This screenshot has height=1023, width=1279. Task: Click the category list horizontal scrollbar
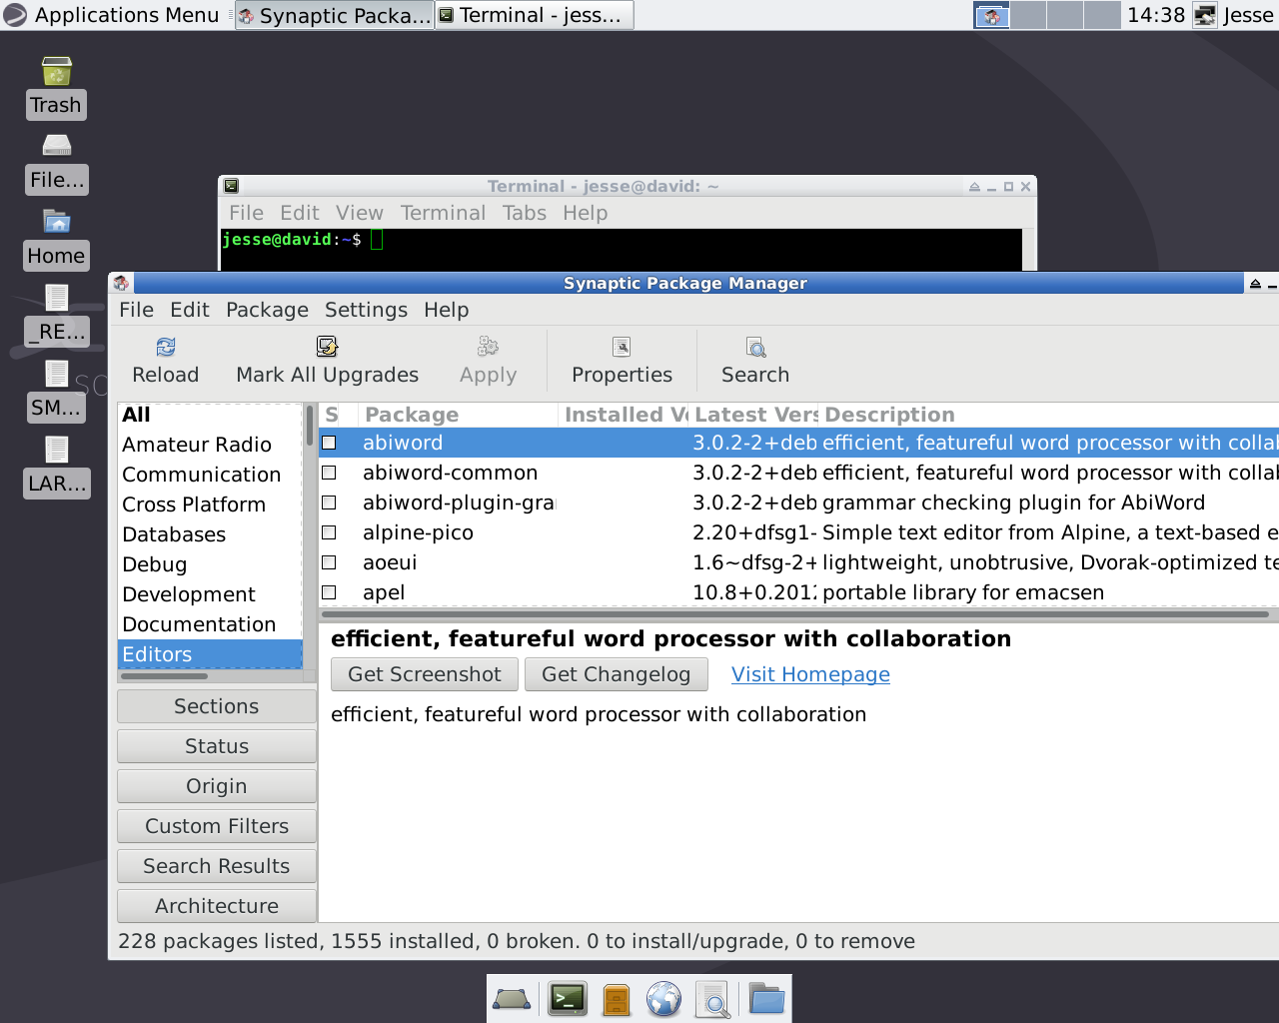[x=164, y=676]
